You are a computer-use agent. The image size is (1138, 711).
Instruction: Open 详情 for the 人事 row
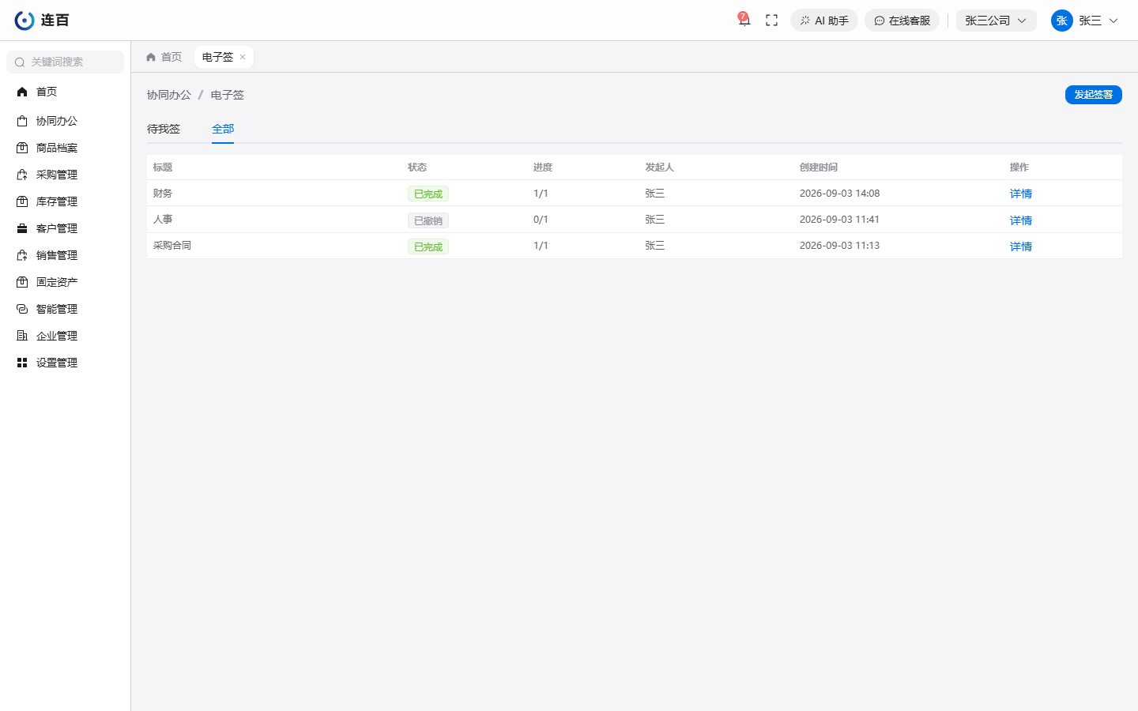[x=1021, y=220]
